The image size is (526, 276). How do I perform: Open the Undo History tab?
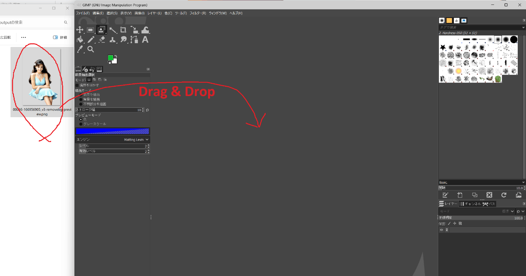pos(92,69)
